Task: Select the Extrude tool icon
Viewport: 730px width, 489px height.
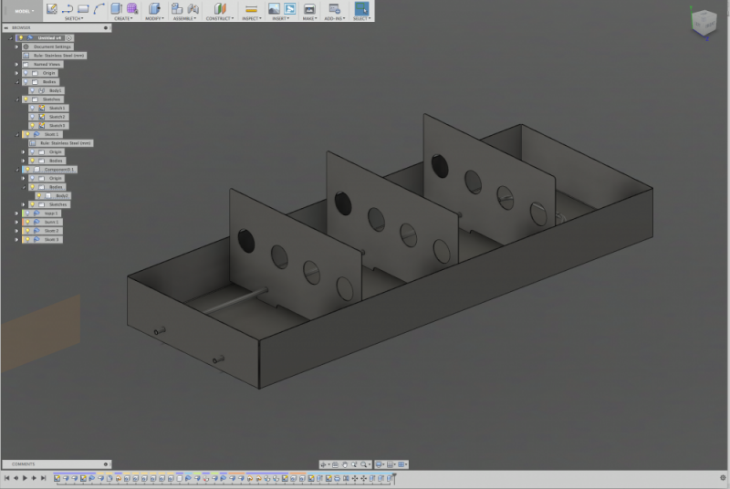Action: (x=116, y=8)
